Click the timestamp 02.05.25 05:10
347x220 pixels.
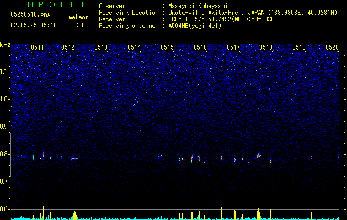34,25
